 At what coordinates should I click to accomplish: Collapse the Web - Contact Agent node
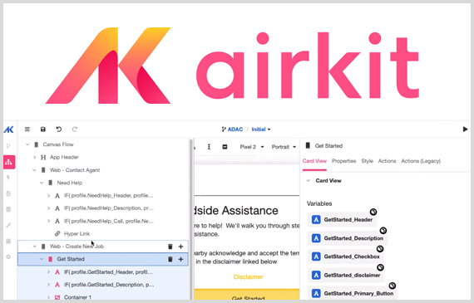(x=34, y=170)
